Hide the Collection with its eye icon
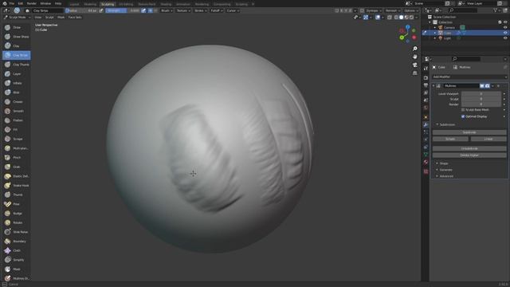Screen dimensions: 510x287 coord(505,22)
